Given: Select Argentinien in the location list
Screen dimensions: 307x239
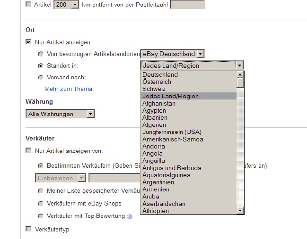Looking at the screenshot, I should [x=158, y=182].
